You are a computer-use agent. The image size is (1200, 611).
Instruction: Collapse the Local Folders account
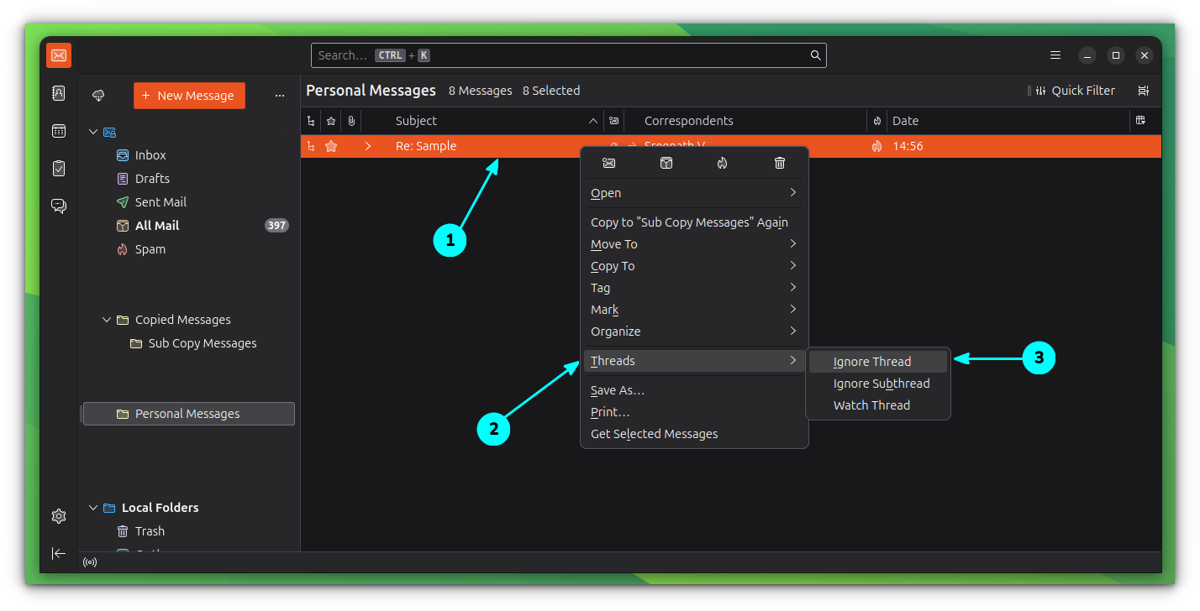[x=93, y=508]
